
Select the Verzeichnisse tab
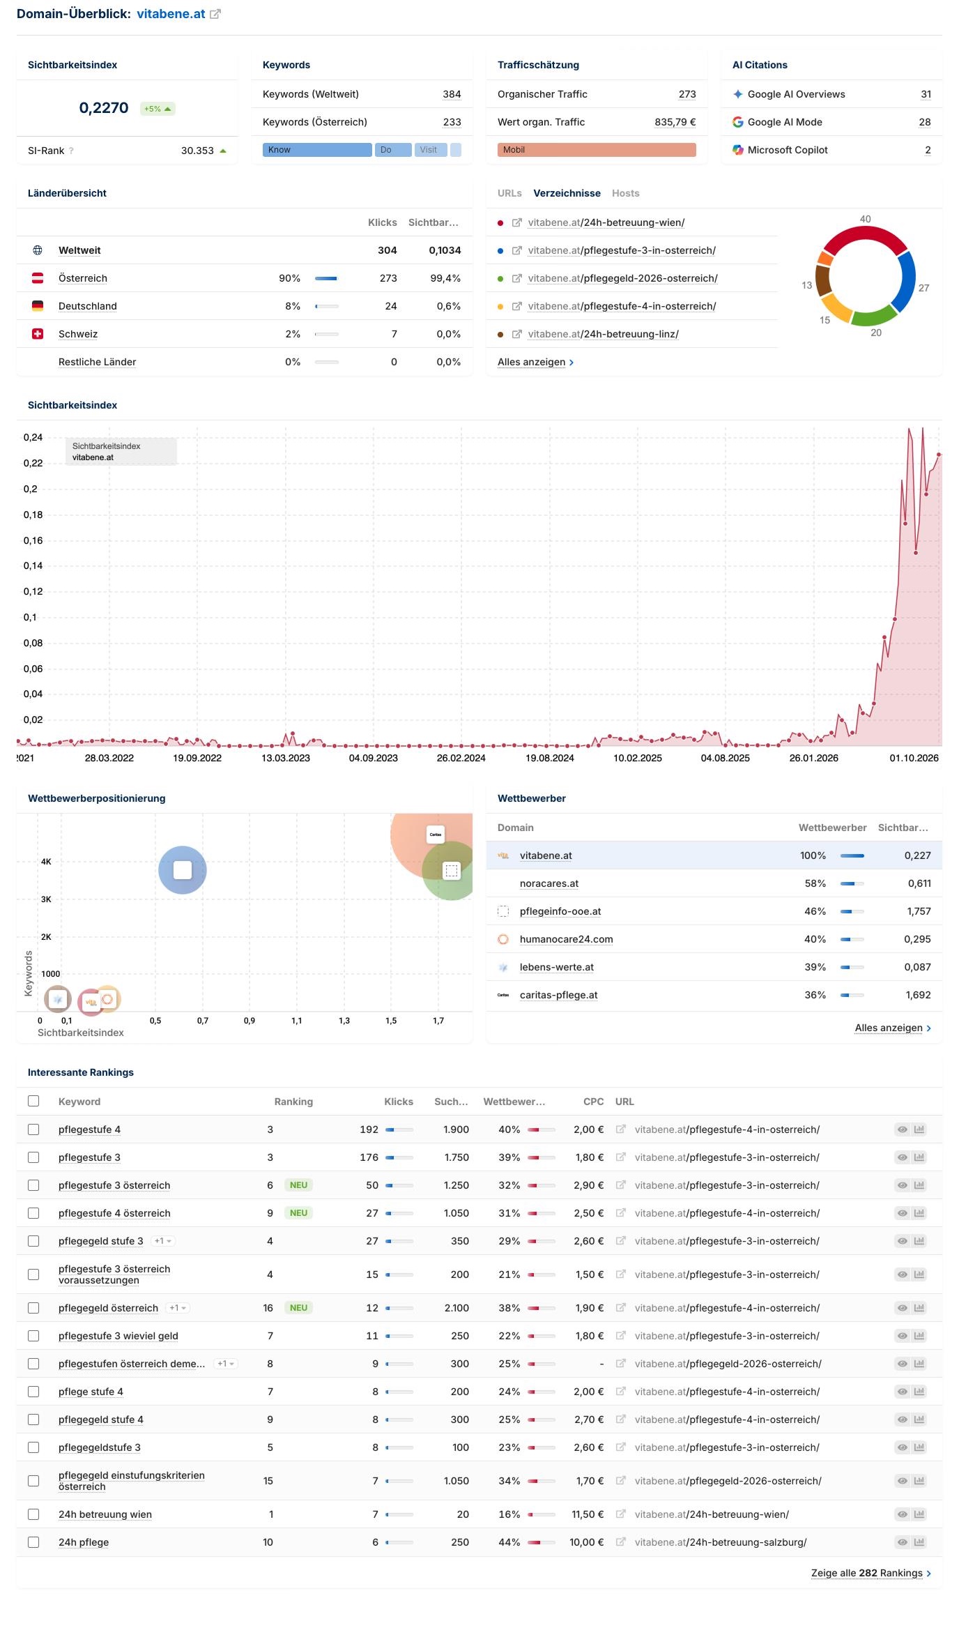click(x=567, y=193)
